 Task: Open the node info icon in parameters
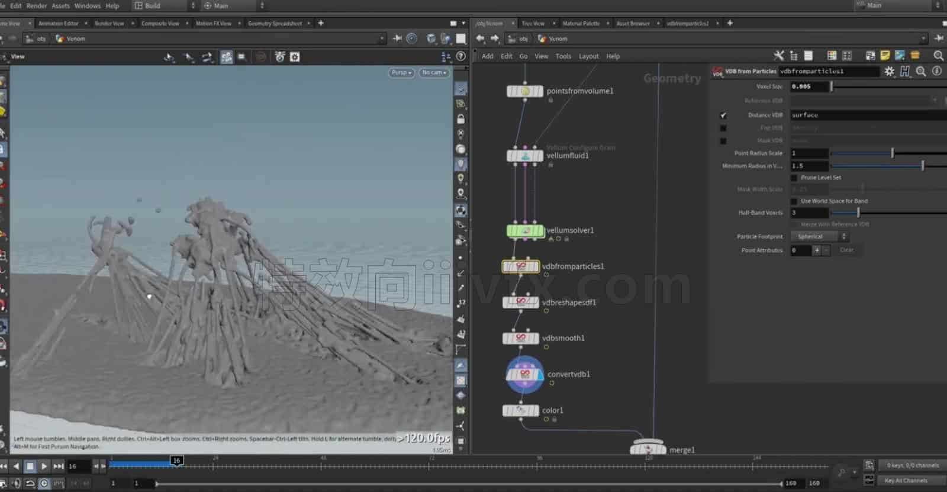936,71
